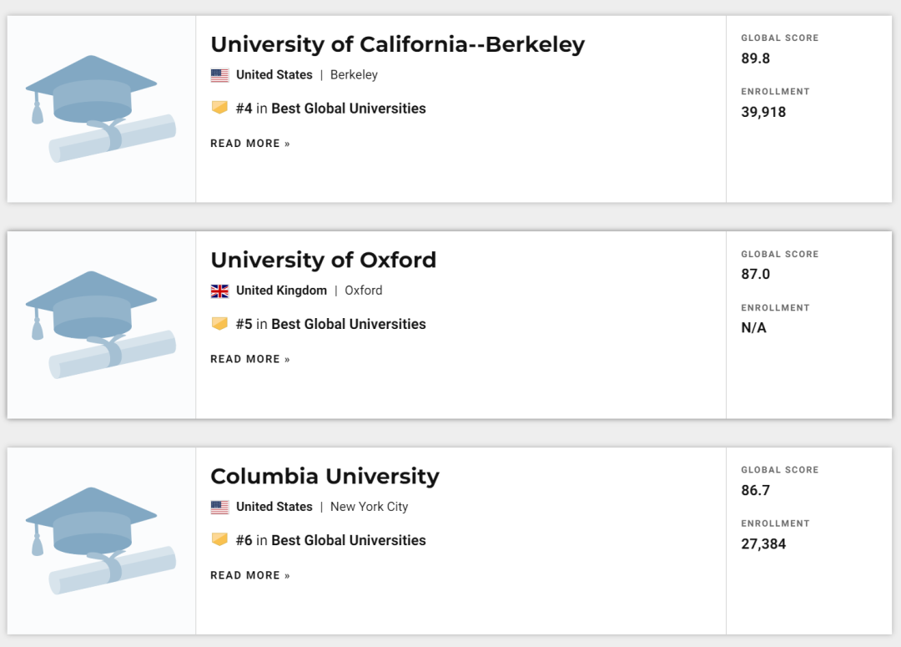Click Read More under Columbia University
The width and height of the screenshot is (901, 647).
[x=250, y=575]
